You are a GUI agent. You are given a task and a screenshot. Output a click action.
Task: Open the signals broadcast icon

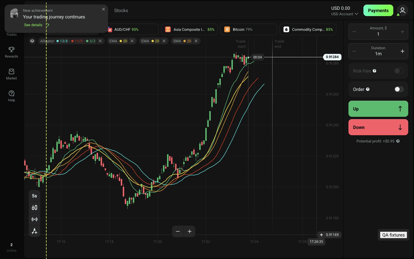click(x=34, y=219)
